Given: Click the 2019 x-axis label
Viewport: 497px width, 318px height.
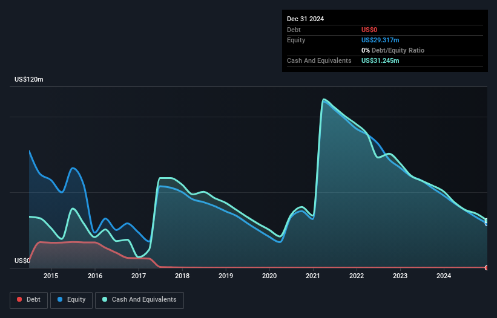Looking at the screenshot, I should [226, 276].
